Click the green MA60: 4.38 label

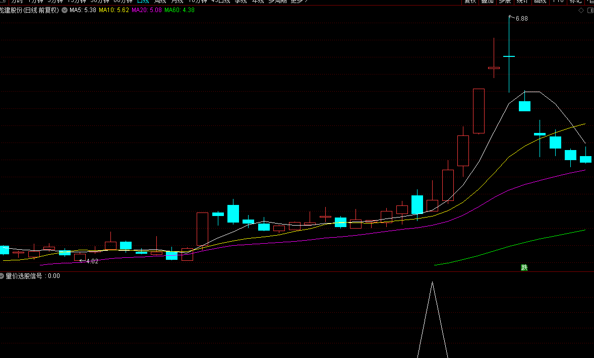click(180, 10)
